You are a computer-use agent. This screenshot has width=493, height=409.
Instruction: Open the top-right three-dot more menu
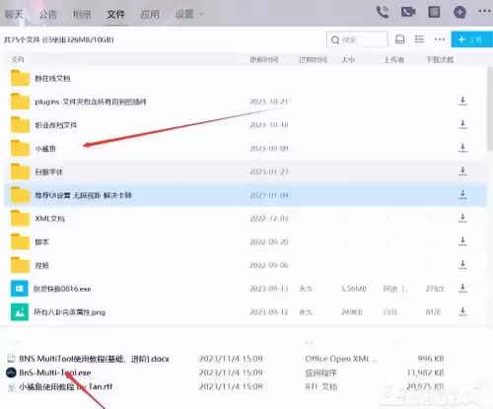pos(484,11)
